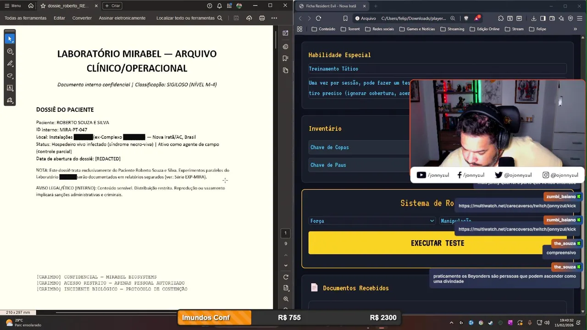Print the PDF document

pos(262,18)
